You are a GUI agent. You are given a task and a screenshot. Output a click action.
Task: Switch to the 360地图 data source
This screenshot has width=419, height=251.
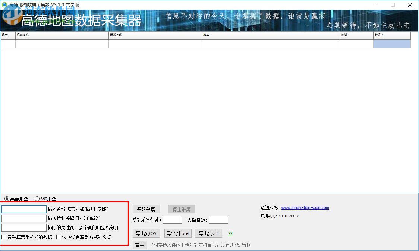click(37, 198)
